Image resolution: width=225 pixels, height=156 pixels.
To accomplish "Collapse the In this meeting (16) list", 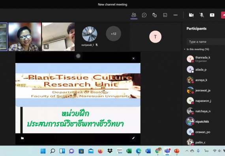I will 184,49.
